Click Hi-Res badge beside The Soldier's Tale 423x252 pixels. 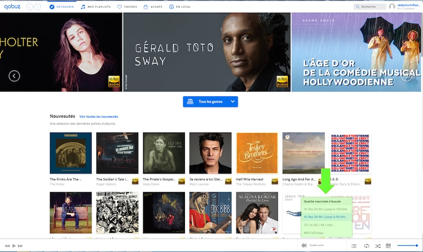tap(135, 181)
